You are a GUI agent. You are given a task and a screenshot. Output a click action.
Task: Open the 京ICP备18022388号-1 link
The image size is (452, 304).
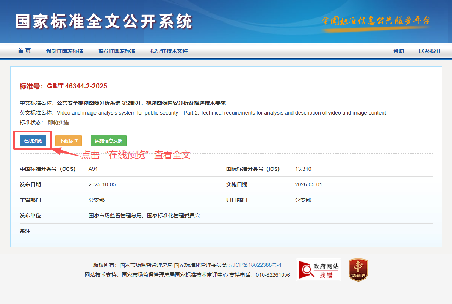coord(255,265)
